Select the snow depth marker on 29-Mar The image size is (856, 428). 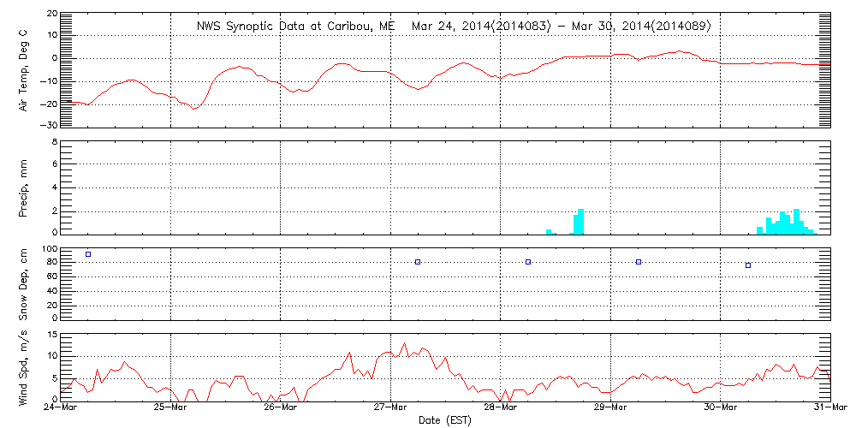(x=639, y=262)
